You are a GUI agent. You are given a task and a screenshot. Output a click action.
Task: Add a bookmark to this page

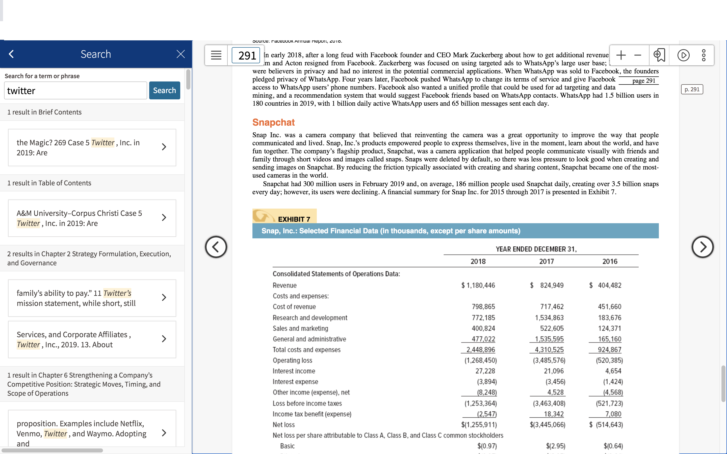pos(659,55)
